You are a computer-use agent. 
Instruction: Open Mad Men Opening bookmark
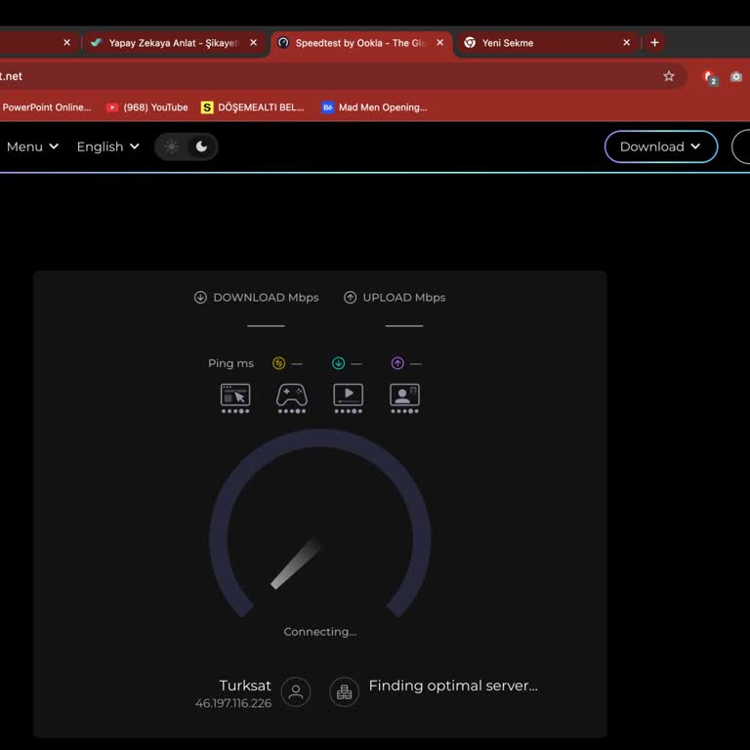coord(375,107)
